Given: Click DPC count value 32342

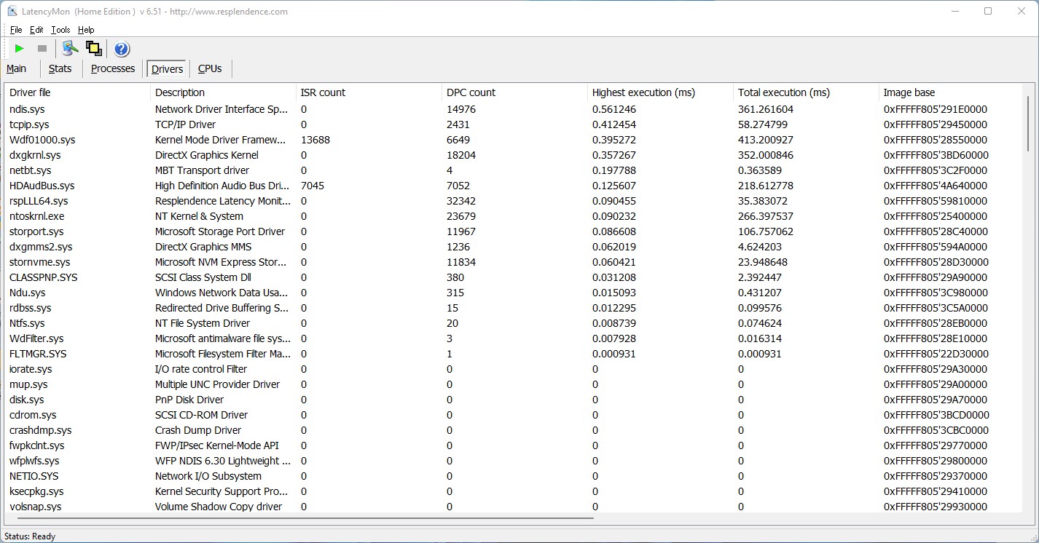Looking at the screenshot, I should click(x=461, y=201).
